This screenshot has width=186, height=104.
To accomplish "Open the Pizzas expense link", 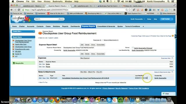I will (x=48, y=67).
